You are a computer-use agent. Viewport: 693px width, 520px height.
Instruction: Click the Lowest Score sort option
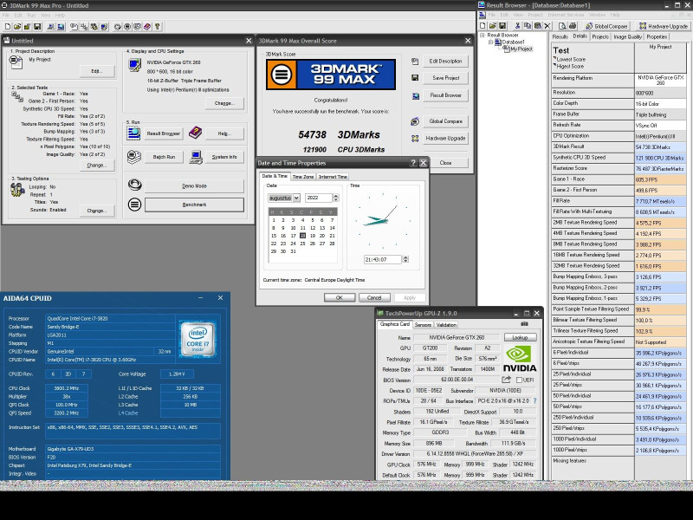point(570,59)
